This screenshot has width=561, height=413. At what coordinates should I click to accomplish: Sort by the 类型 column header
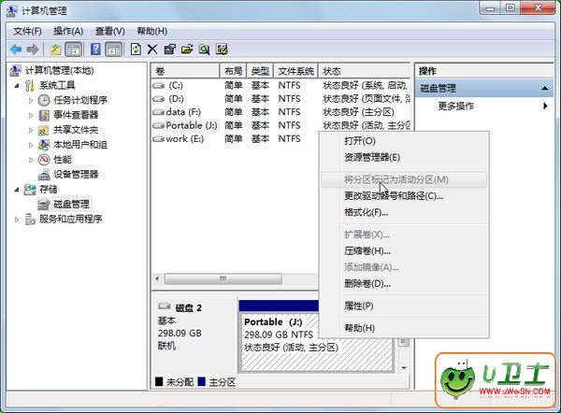260,71
